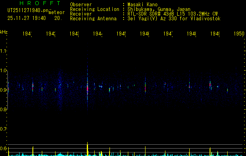Click the 1.0 frequency axis label
Image resolution: width=246 pixels, height=156 pixels.
click(3, 71)
